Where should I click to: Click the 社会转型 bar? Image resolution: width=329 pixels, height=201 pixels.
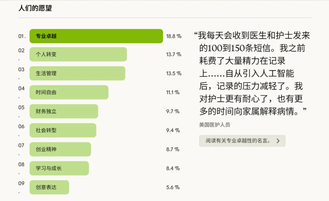click(62, 130)
